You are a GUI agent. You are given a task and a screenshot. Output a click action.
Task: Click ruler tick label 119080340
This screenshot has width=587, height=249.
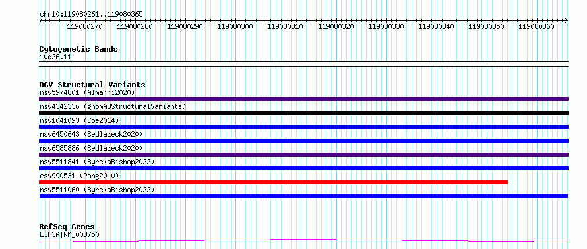[x=436, y=26]
